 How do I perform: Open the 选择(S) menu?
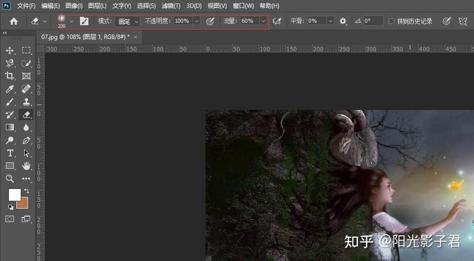tap(146, 6)
